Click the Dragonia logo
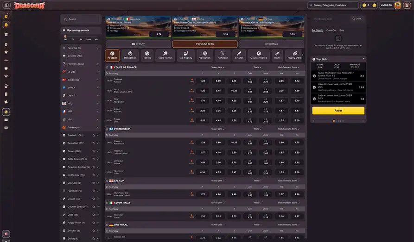 click(x=30, y=5)
